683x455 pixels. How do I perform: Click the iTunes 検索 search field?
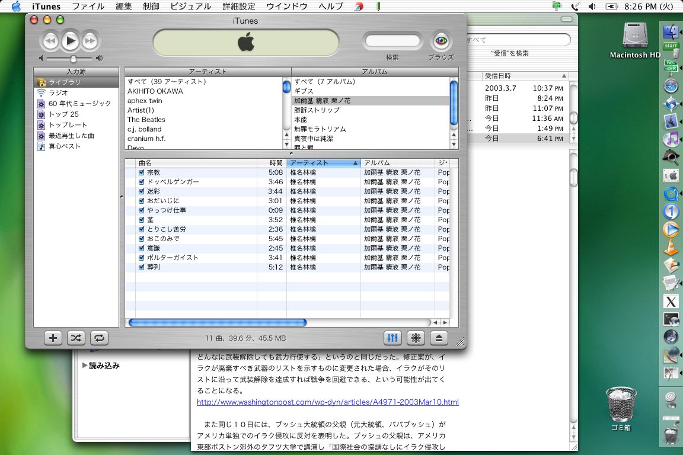tap(392, 41)
